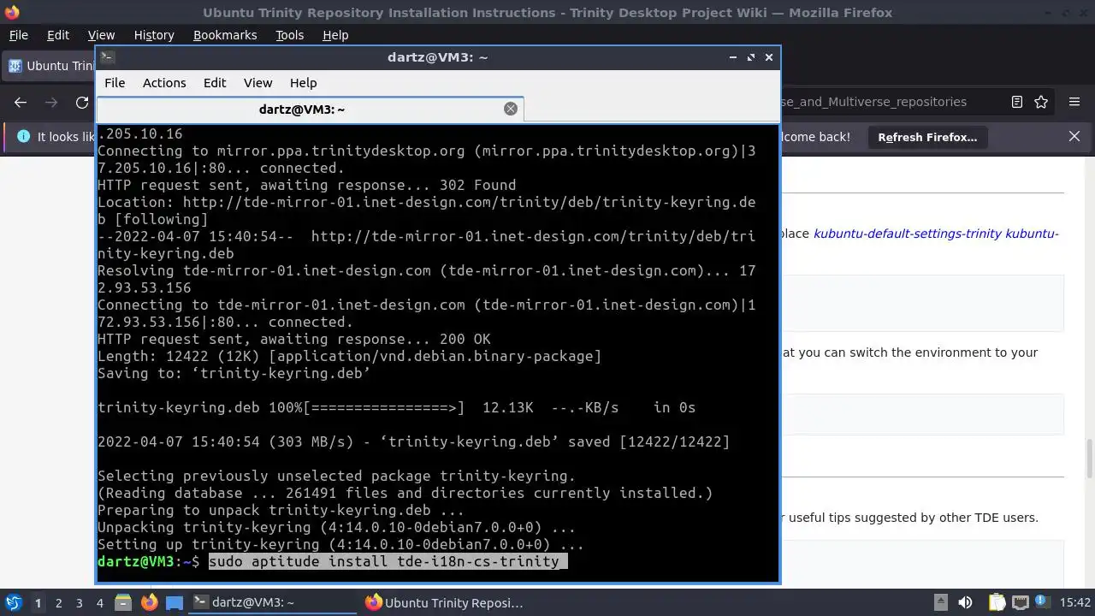Open the terminal Edit menu

point(215,83)
